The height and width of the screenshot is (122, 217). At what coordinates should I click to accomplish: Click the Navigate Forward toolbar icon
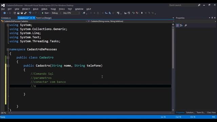click(x=10, y=13)
